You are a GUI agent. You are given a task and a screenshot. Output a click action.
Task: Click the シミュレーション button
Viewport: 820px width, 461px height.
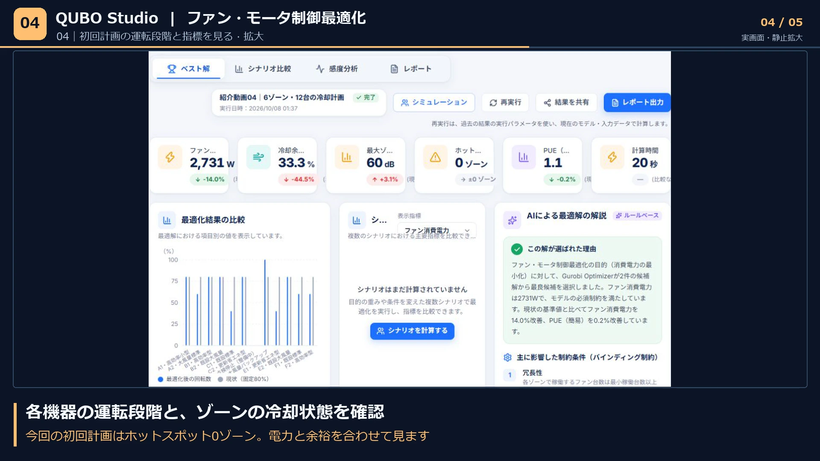[x=434, y=102]
